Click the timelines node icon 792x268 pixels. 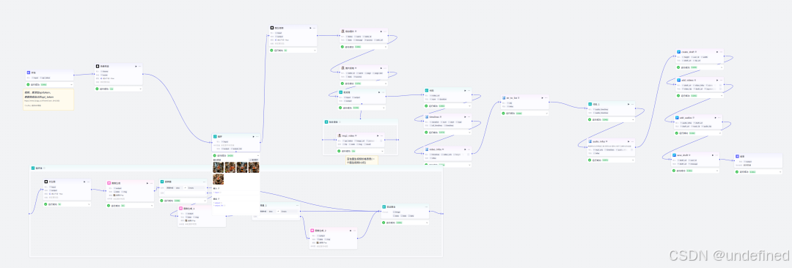pyautogui.click(x=427, y=116)
